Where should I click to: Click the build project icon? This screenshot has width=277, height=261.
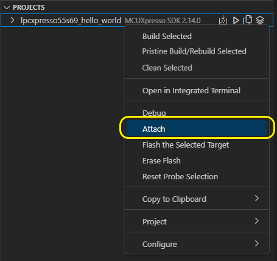(223, 20)
